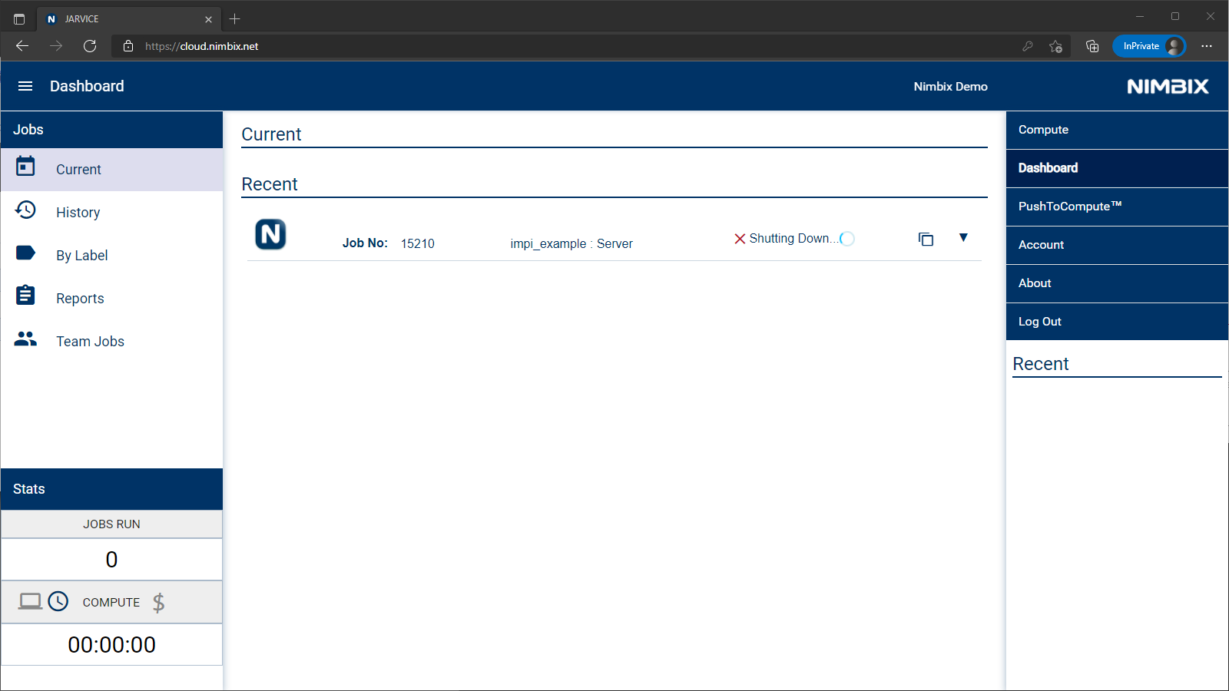1229x691 pixels.
Task: Click the Reports clipboard icon
Action: (x=25, y=295)
